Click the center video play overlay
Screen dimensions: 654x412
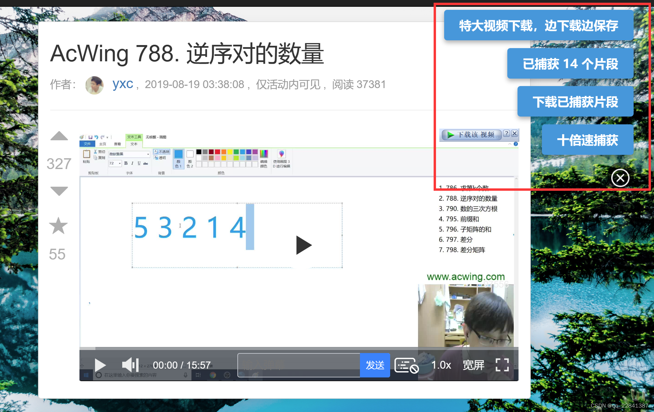[303, 245]
